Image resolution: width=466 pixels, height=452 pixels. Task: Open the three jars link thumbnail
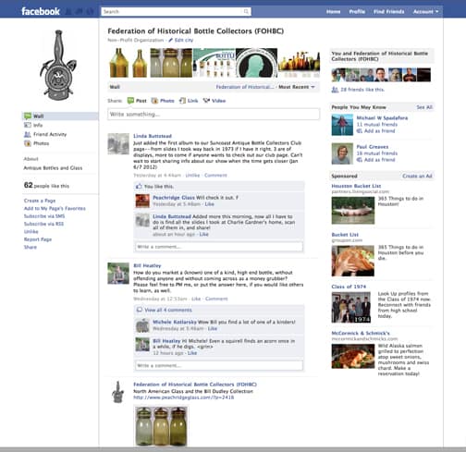pos(161,426)
